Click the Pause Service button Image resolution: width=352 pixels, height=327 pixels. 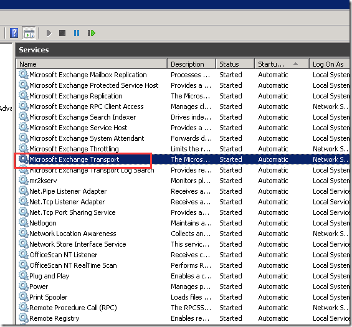77,33
